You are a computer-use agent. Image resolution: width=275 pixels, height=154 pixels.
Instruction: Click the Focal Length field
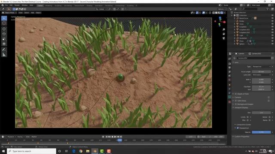pyautogui.click(x=261, y=72)
